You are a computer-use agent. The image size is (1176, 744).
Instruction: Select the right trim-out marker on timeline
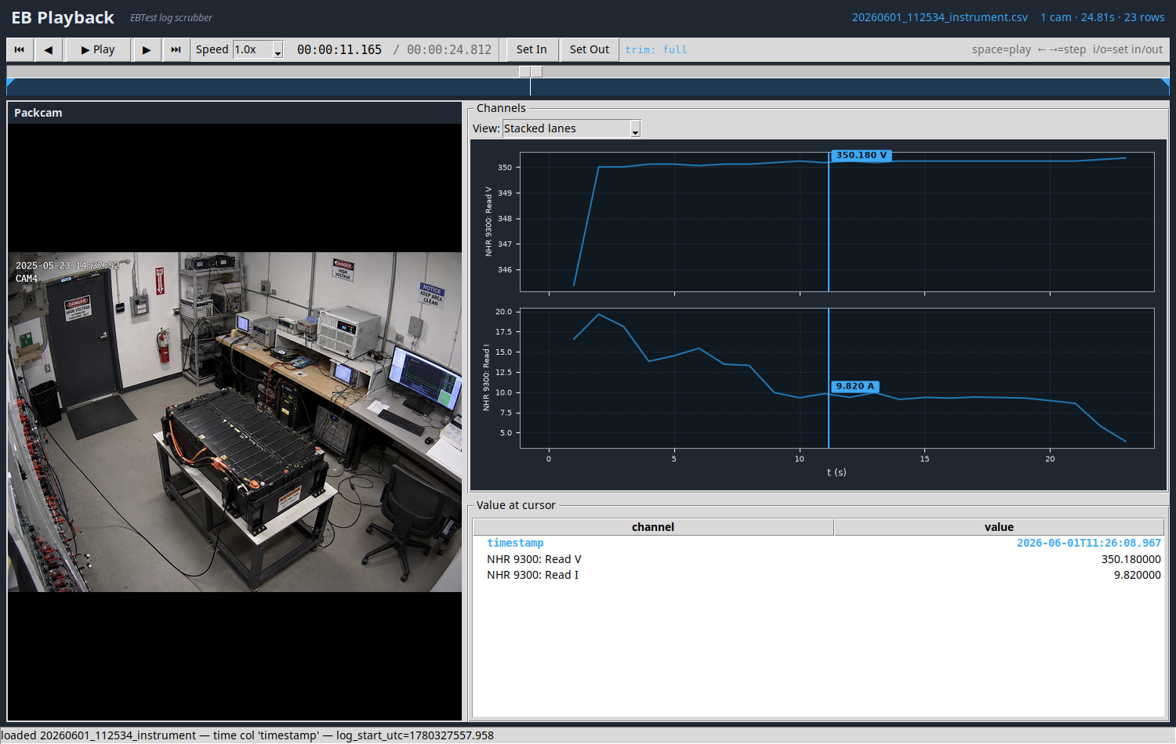[x=1165, y=81]
